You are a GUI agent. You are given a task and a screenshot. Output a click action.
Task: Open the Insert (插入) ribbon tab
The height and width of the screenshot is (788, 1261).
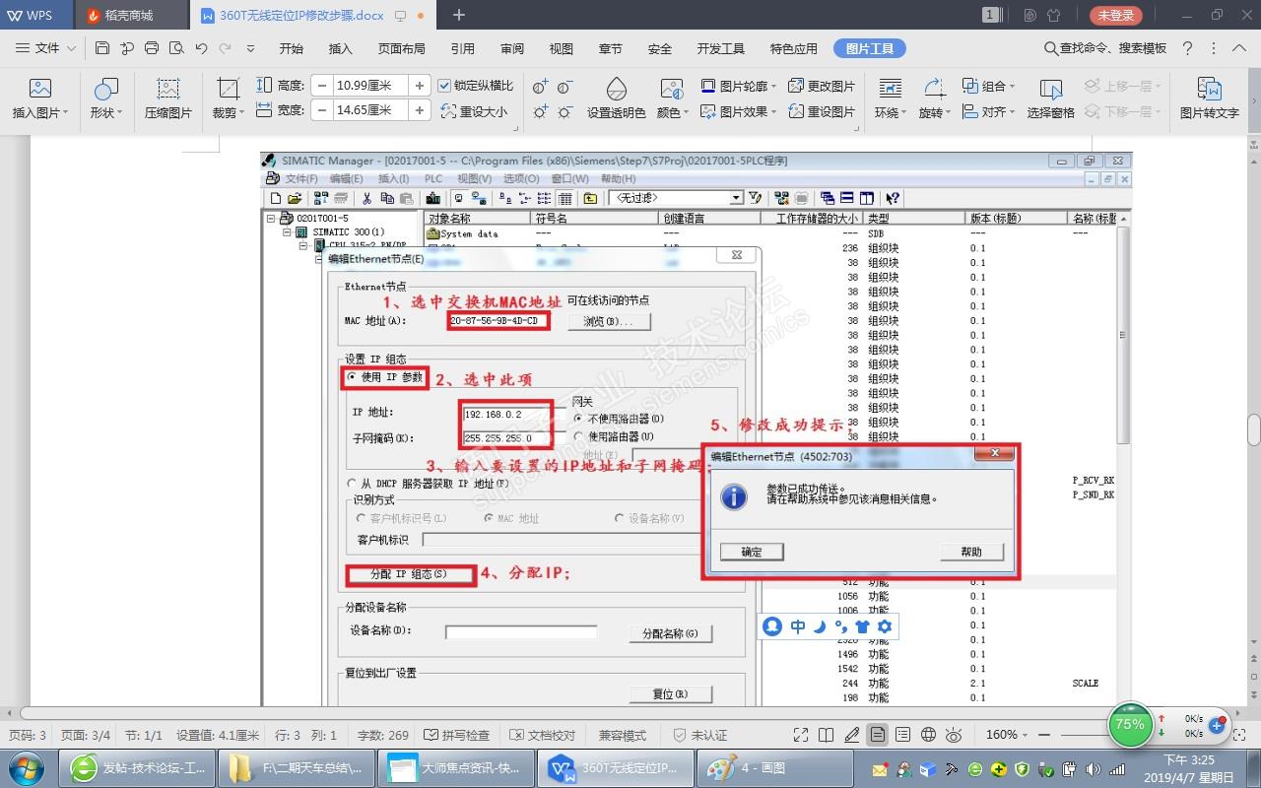340,48
